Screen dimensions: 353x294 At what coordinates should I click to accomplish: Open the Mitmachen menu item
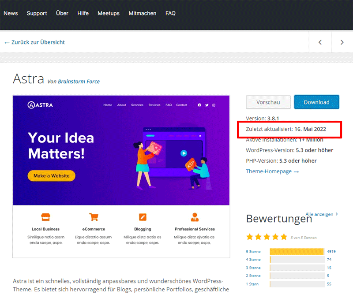click(143, 13)
